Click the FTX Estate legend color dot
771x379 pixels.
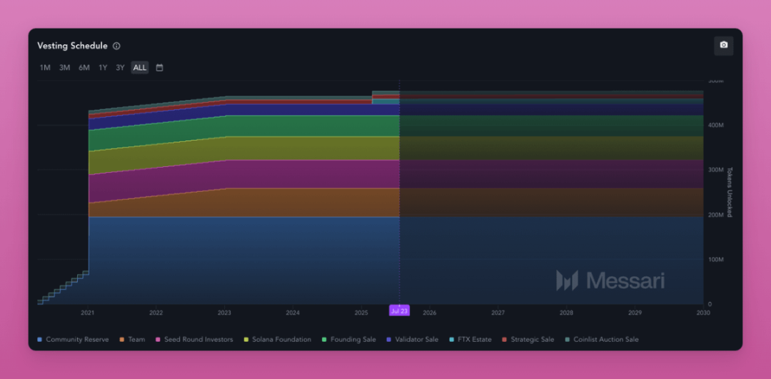[451, 340]
